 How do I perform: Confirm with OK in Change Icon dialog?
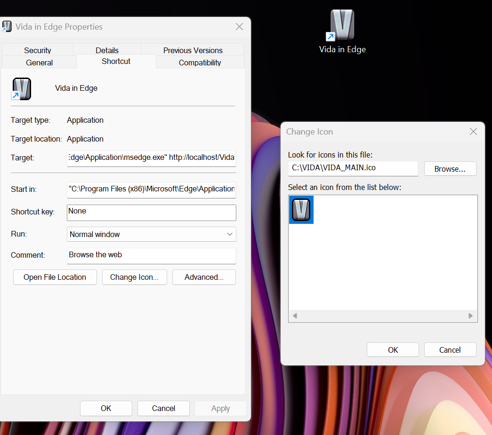click(x=393, y=350)
